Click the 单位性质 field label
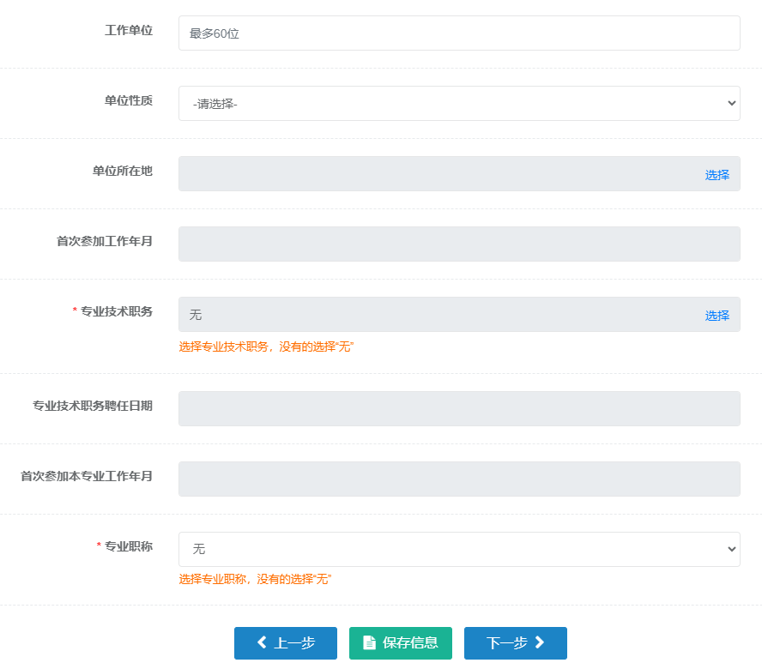762x669 pixels. tap(129, 100)
